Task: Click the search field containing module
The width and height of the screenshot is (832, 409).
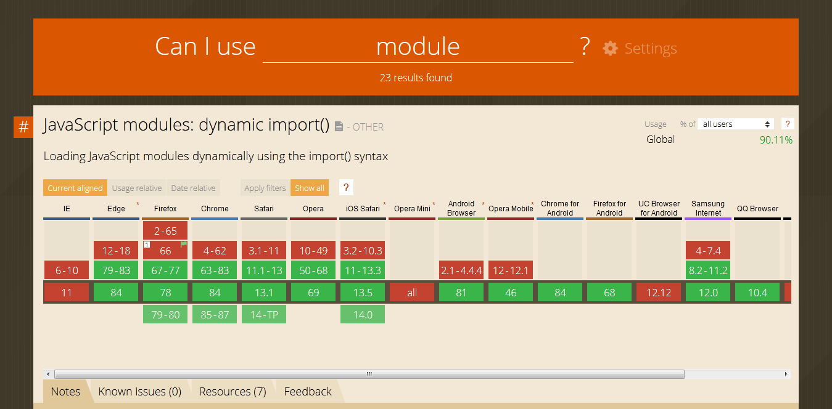Action: point(418,47)
